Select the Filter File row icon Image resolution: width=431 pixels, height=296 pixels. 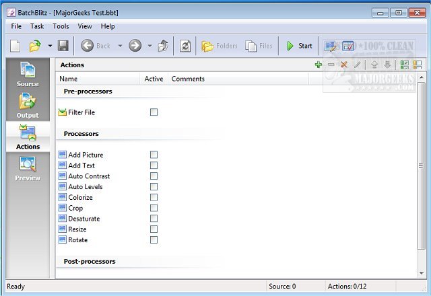point(63,112)
